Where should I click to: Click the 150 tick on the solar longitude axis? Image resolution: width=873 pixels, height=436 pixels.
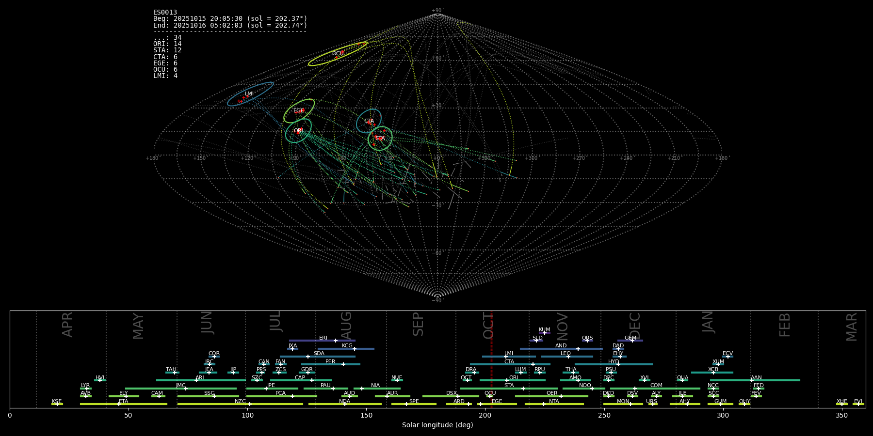pos(366,415)
